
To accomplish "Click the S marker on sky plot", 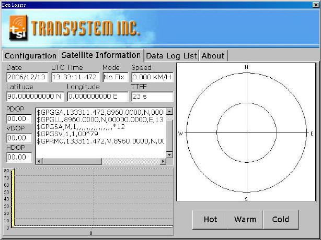I will tap(246, 199).
